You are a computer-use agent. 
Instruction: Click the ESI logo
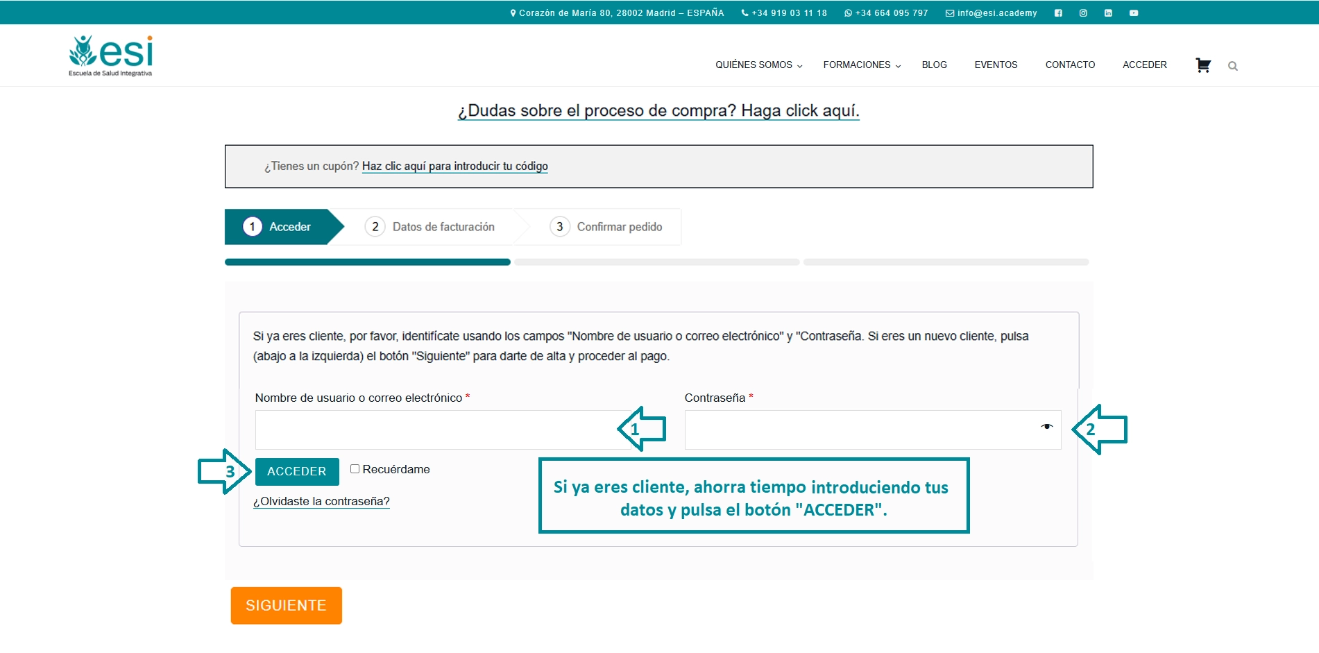click(x=110, y=56)
